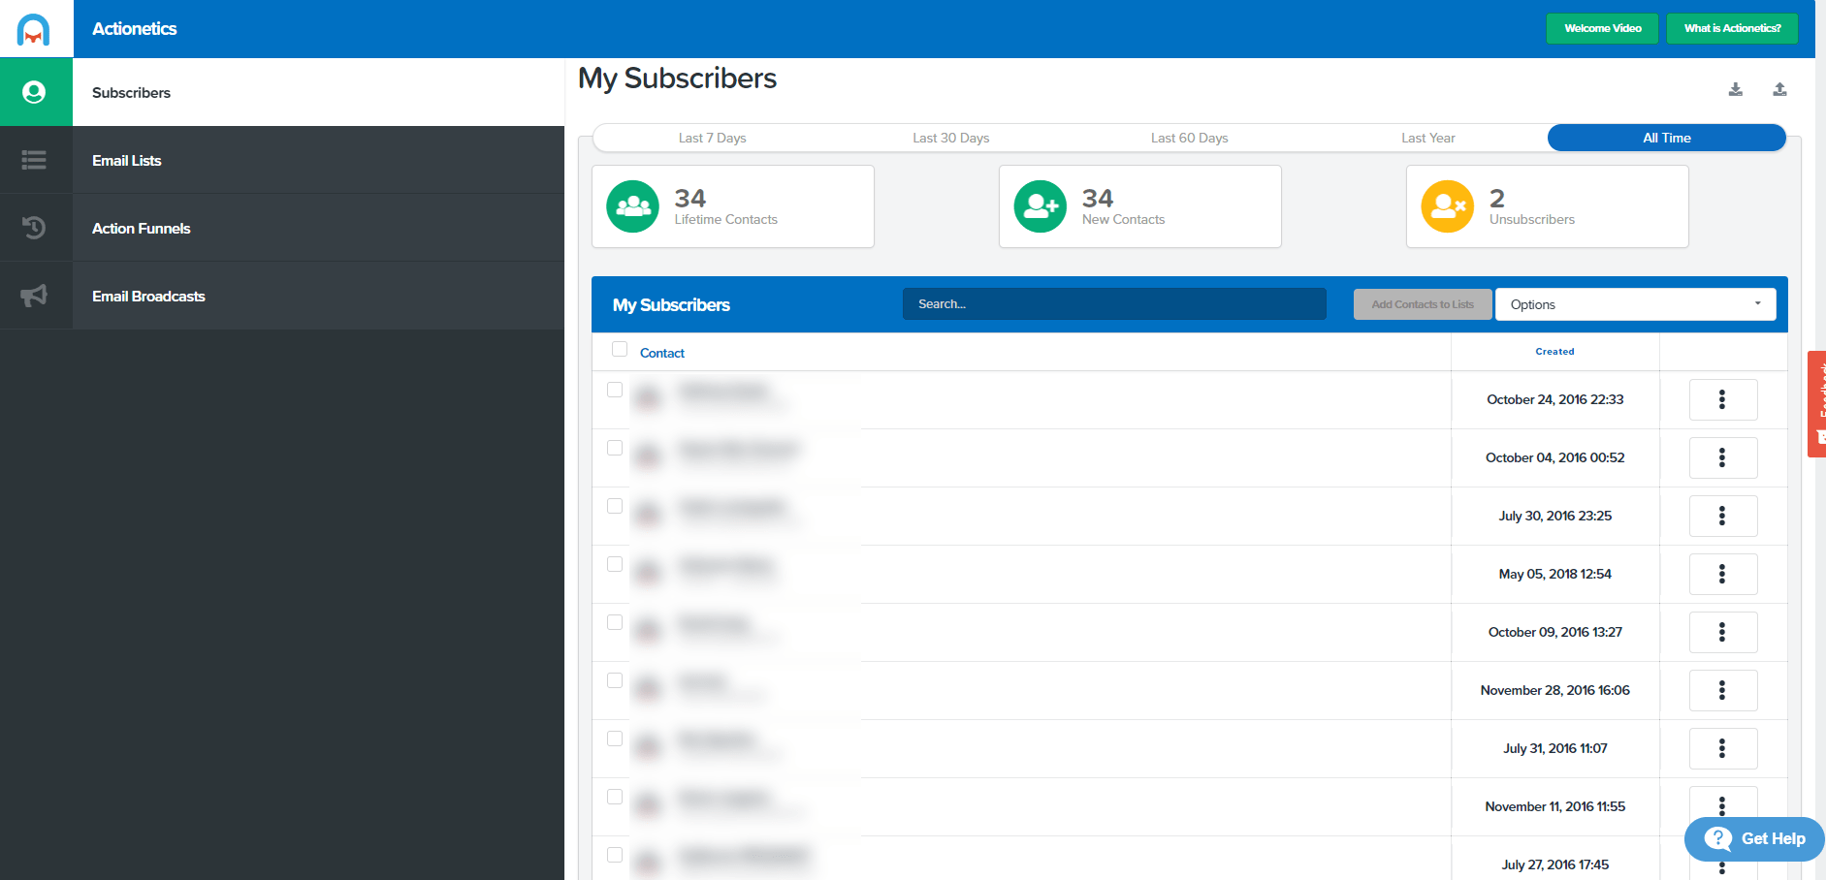This screenshot has width=1826, height=880.
Task: Check the October 04, 2016 row checkbox
Action: point(615,448)
